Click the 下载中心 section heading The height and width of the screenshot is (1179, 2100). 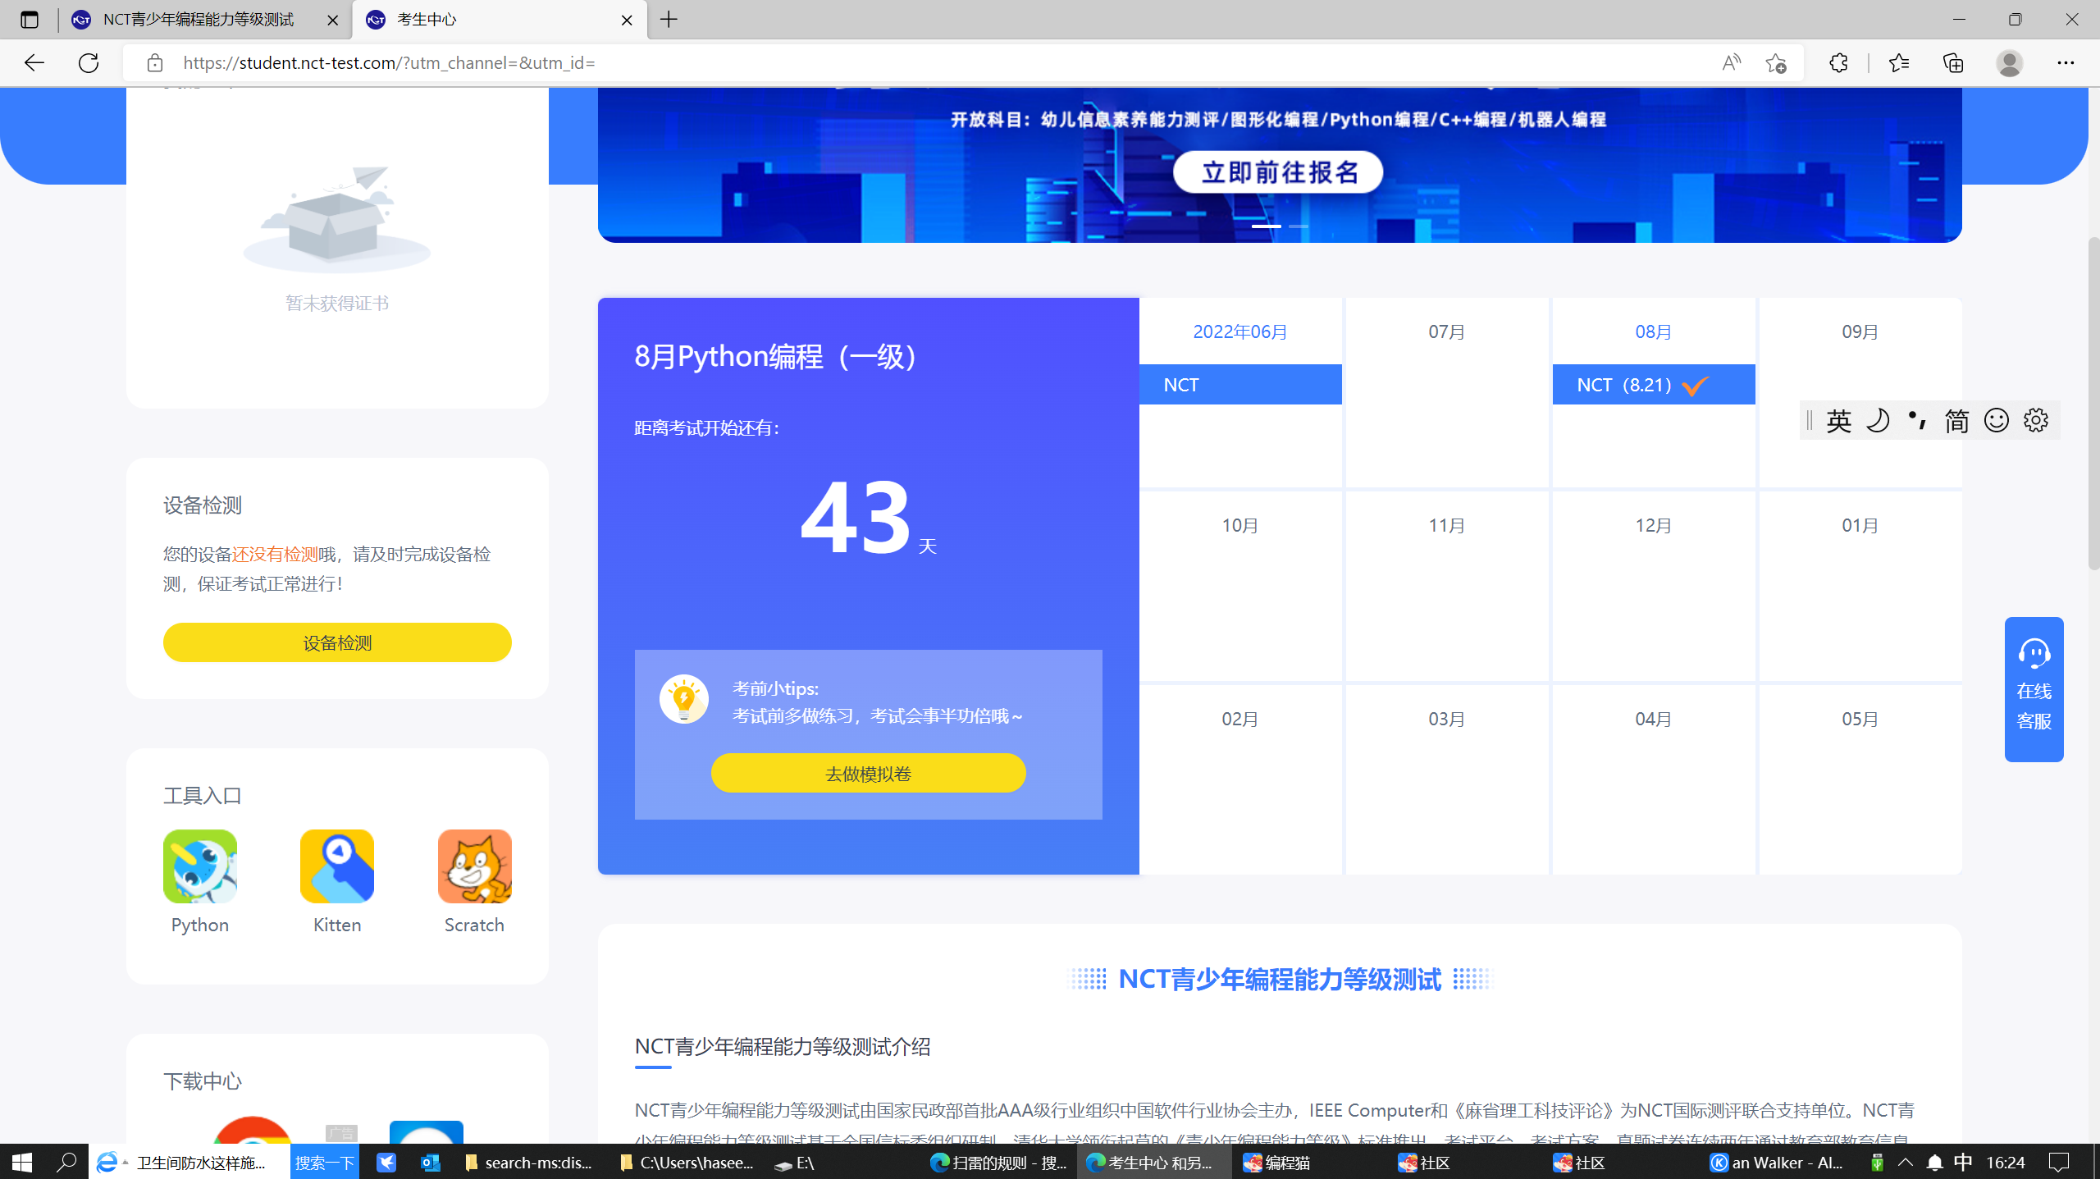click(203, 1081)
